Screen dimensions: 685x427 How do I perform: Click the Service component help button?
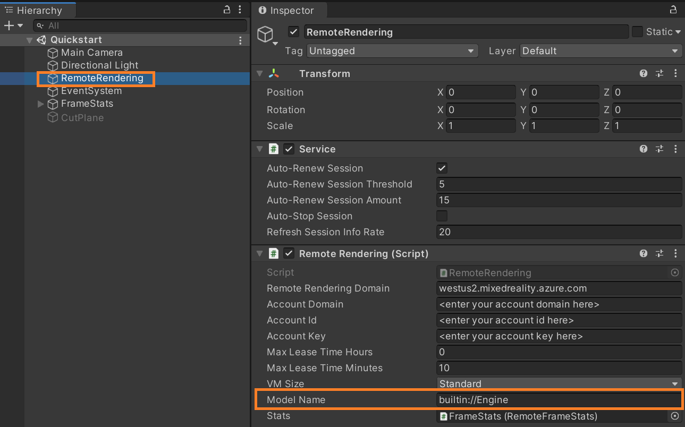point(643,149)
